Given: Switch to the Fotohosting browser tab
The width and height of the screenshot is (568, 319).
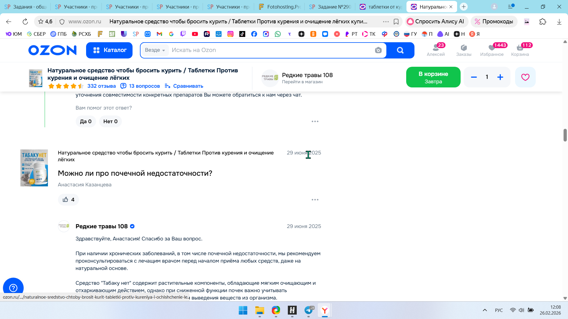Looking at the screenshot, I should [x=280, y=7].
